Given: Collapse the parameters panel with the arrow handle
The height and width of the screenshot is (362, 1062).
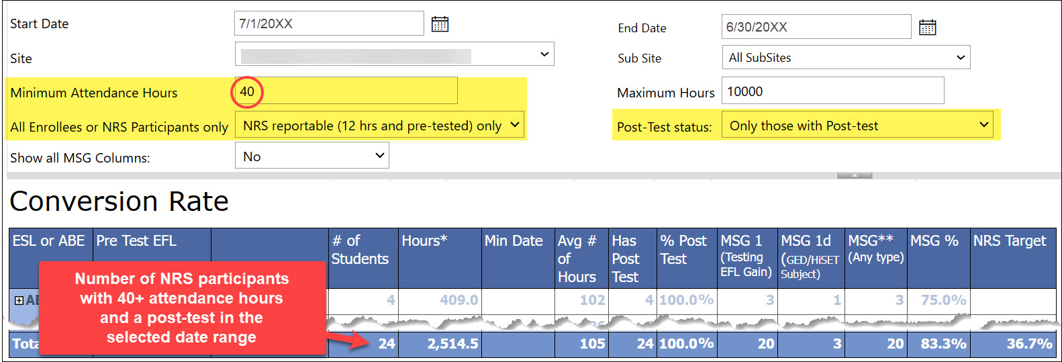Looking at the screenshot, I should point(855,176).
